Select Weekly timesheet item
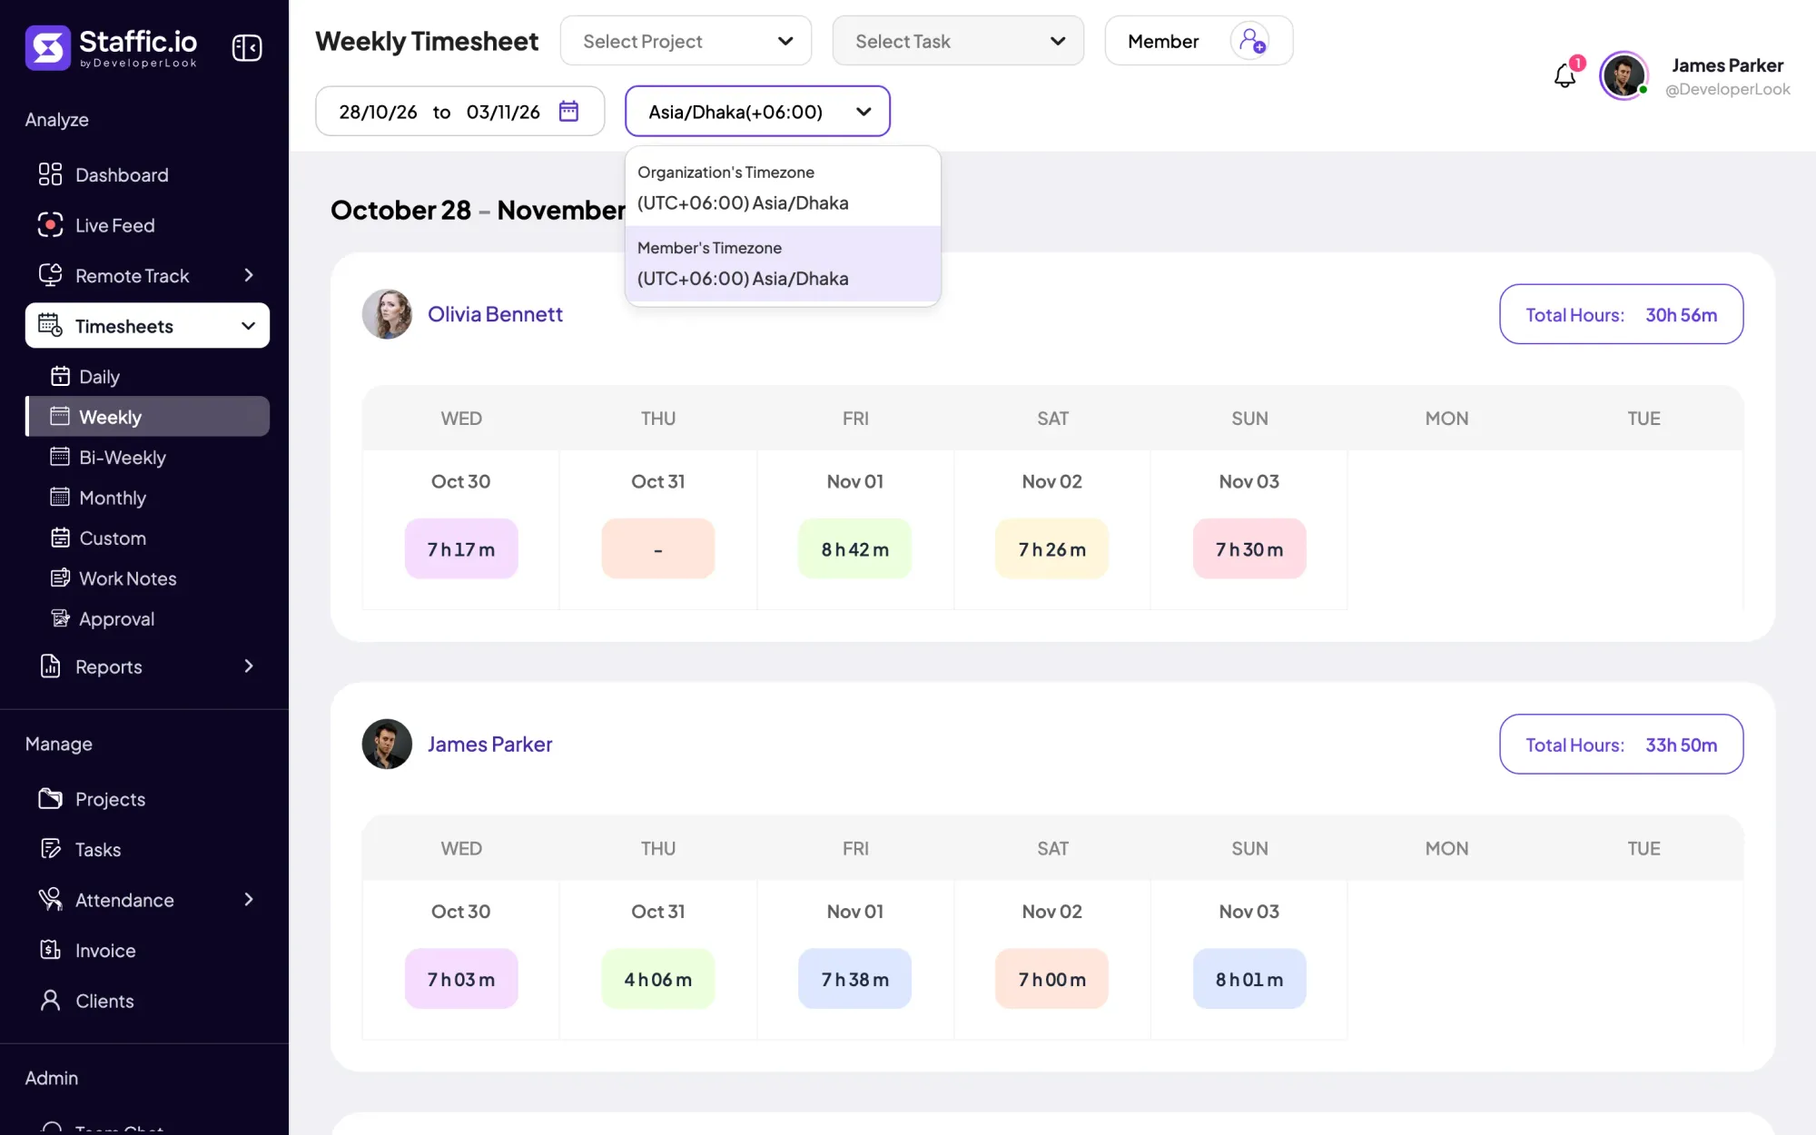1816x1135 pixels. pos(147,417)
